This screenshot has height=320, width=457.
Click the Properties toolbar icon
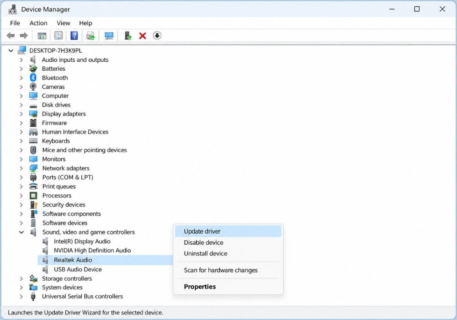point(58,36)
